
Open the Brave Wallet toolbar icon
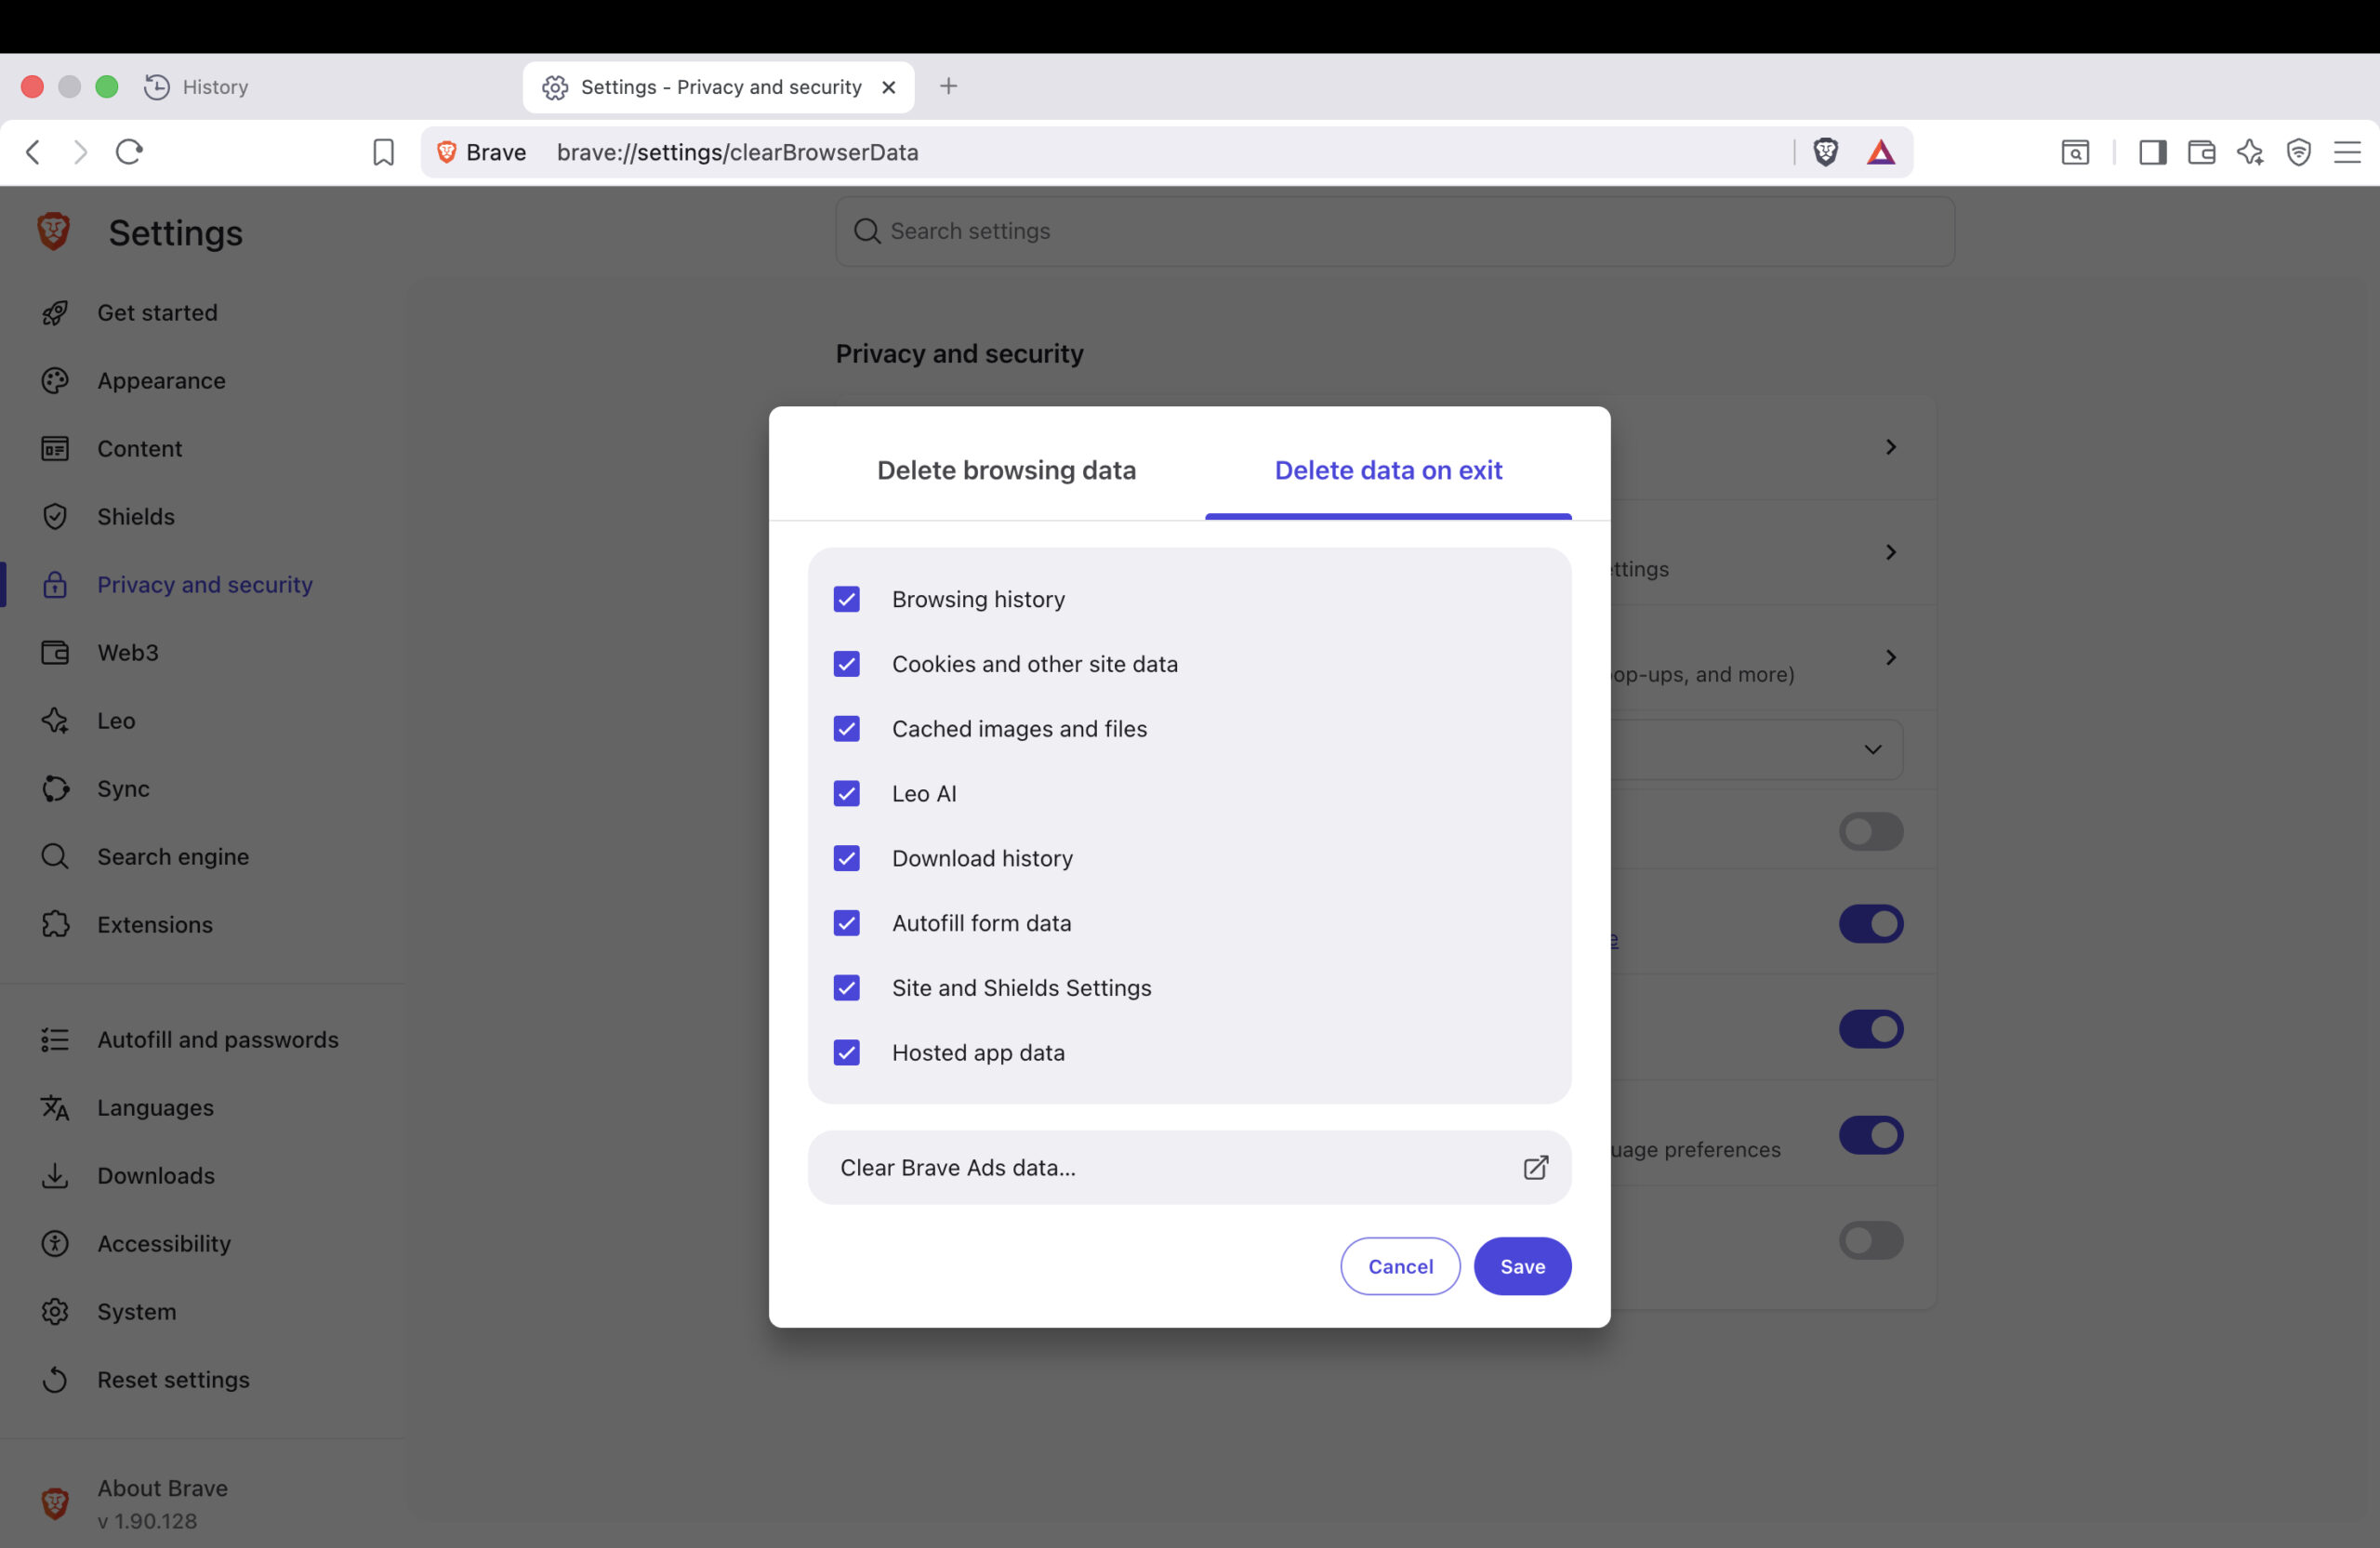click(2201, 152)
